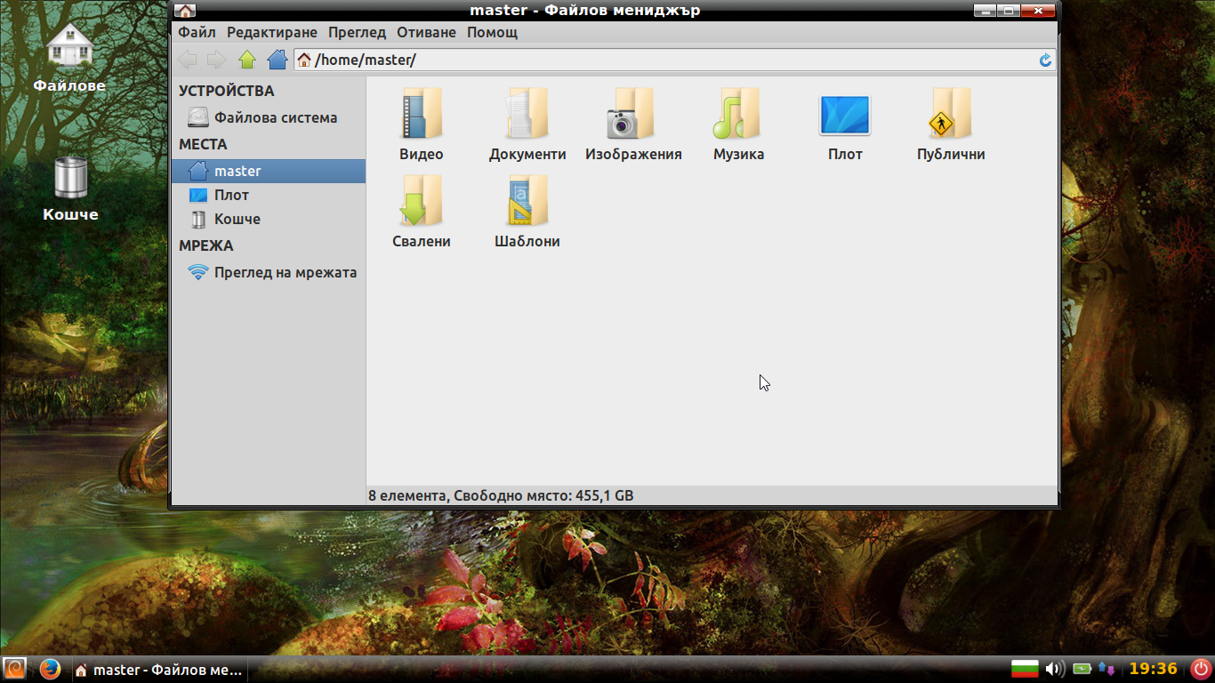Viewport: 1215px width, 683px height.
Task: Click the volume speaker tray icon
Action: pyautogui.click(x=1055, y=669)
